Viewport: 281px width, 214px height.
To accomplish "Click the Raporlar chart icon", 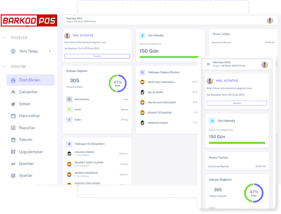I will (x=13, y=128).
